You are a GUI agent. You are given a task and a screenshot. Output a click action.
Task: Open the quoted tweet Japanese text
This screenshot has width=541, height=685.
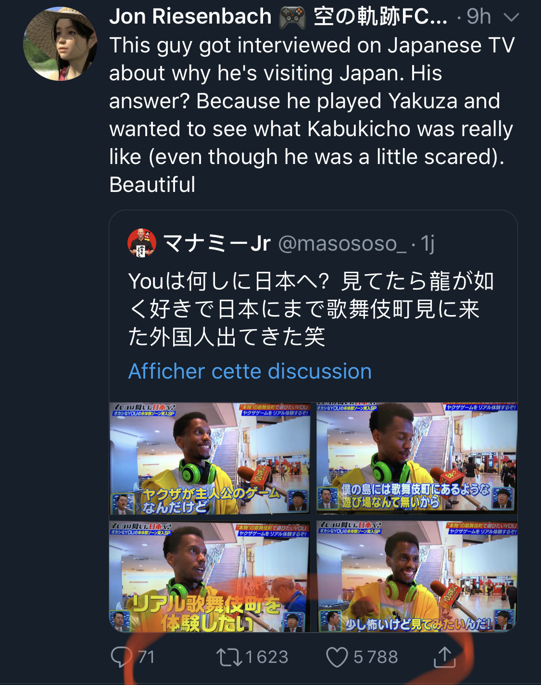311,309
